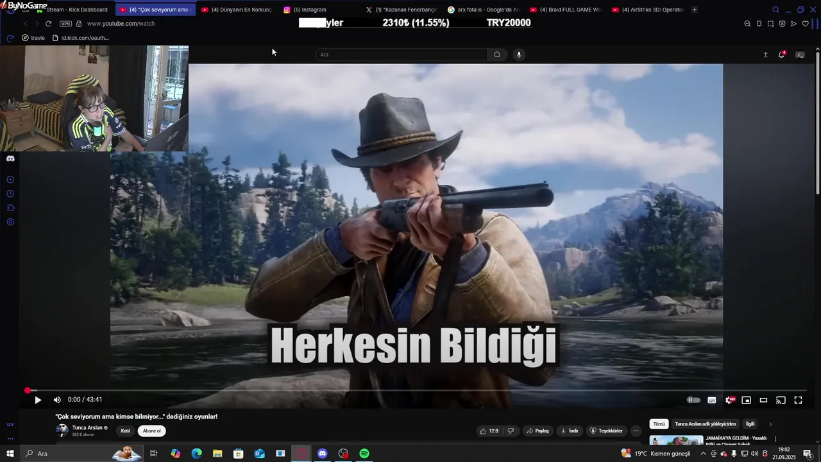This screenshot has width=821, height=462.
Task: Switch to theater mode view
Action: [764, 400]
